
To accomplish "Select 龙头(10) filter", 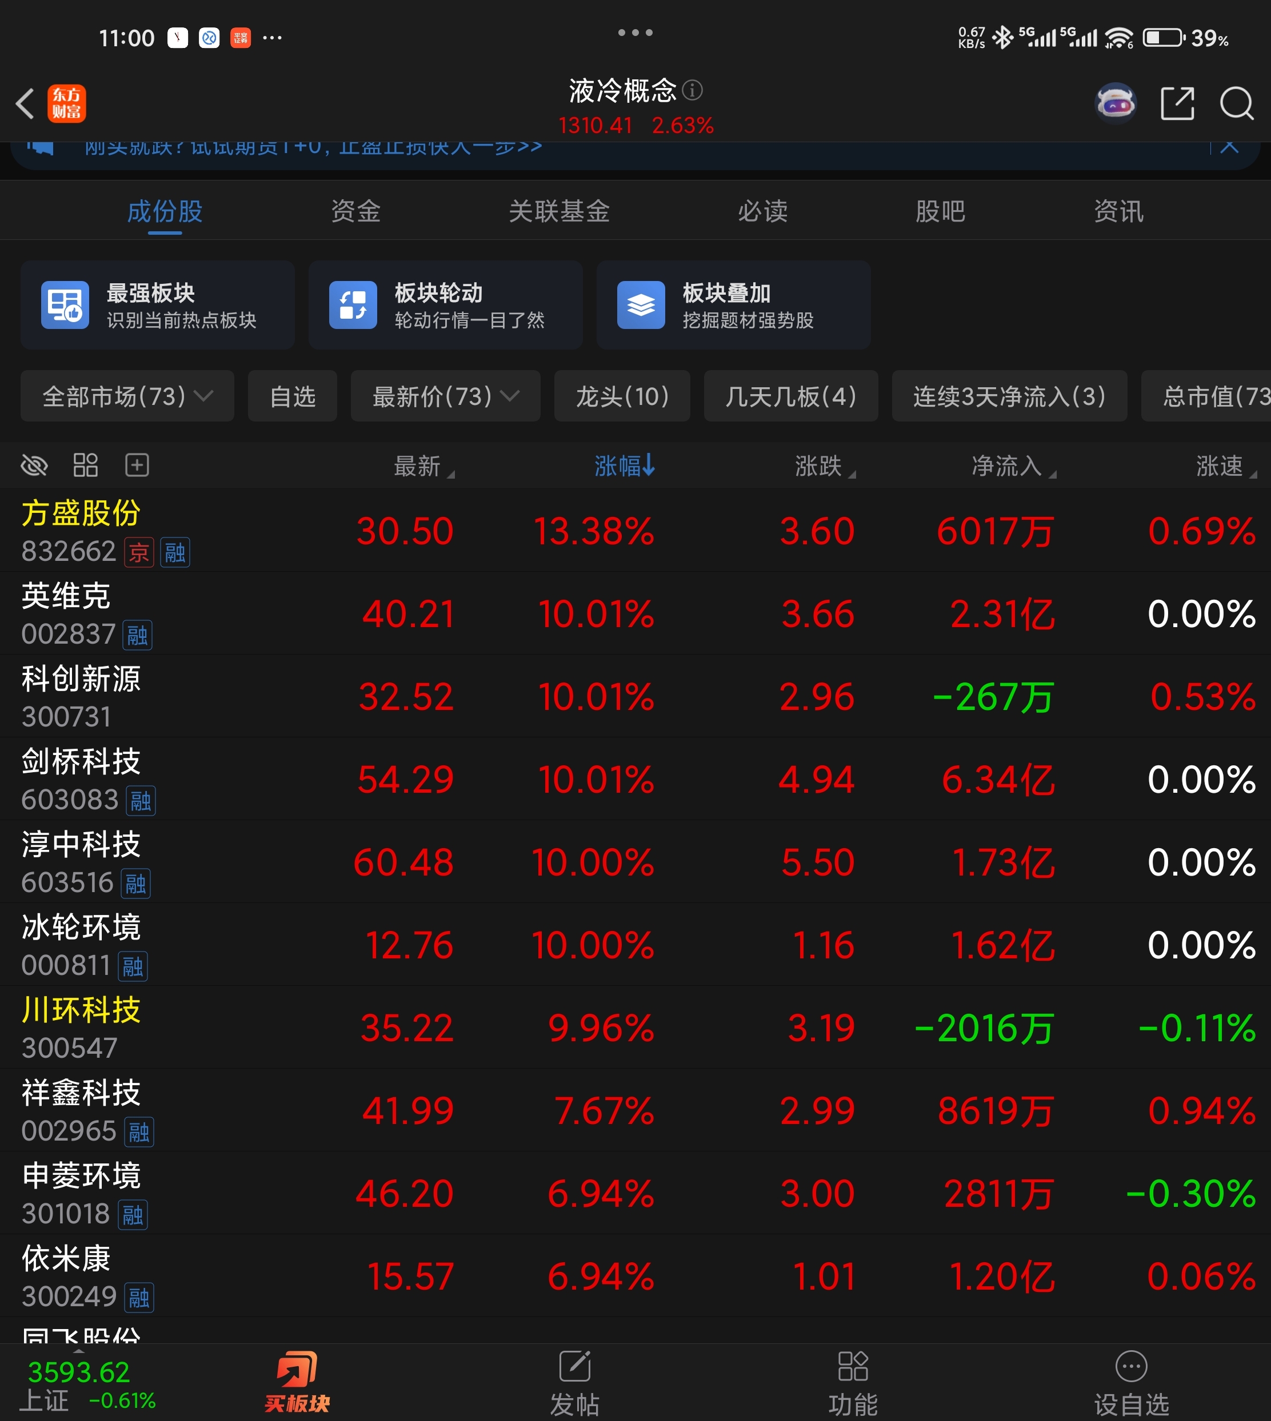I will [x=622, y=396].
